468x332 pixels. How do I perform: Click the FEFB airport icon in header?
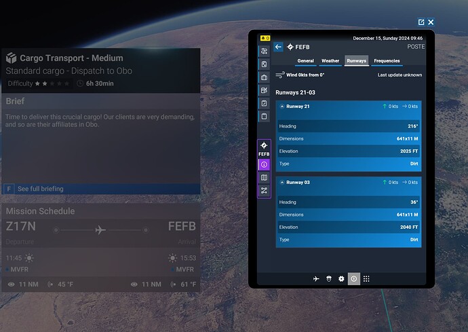[x=290, y=47]
